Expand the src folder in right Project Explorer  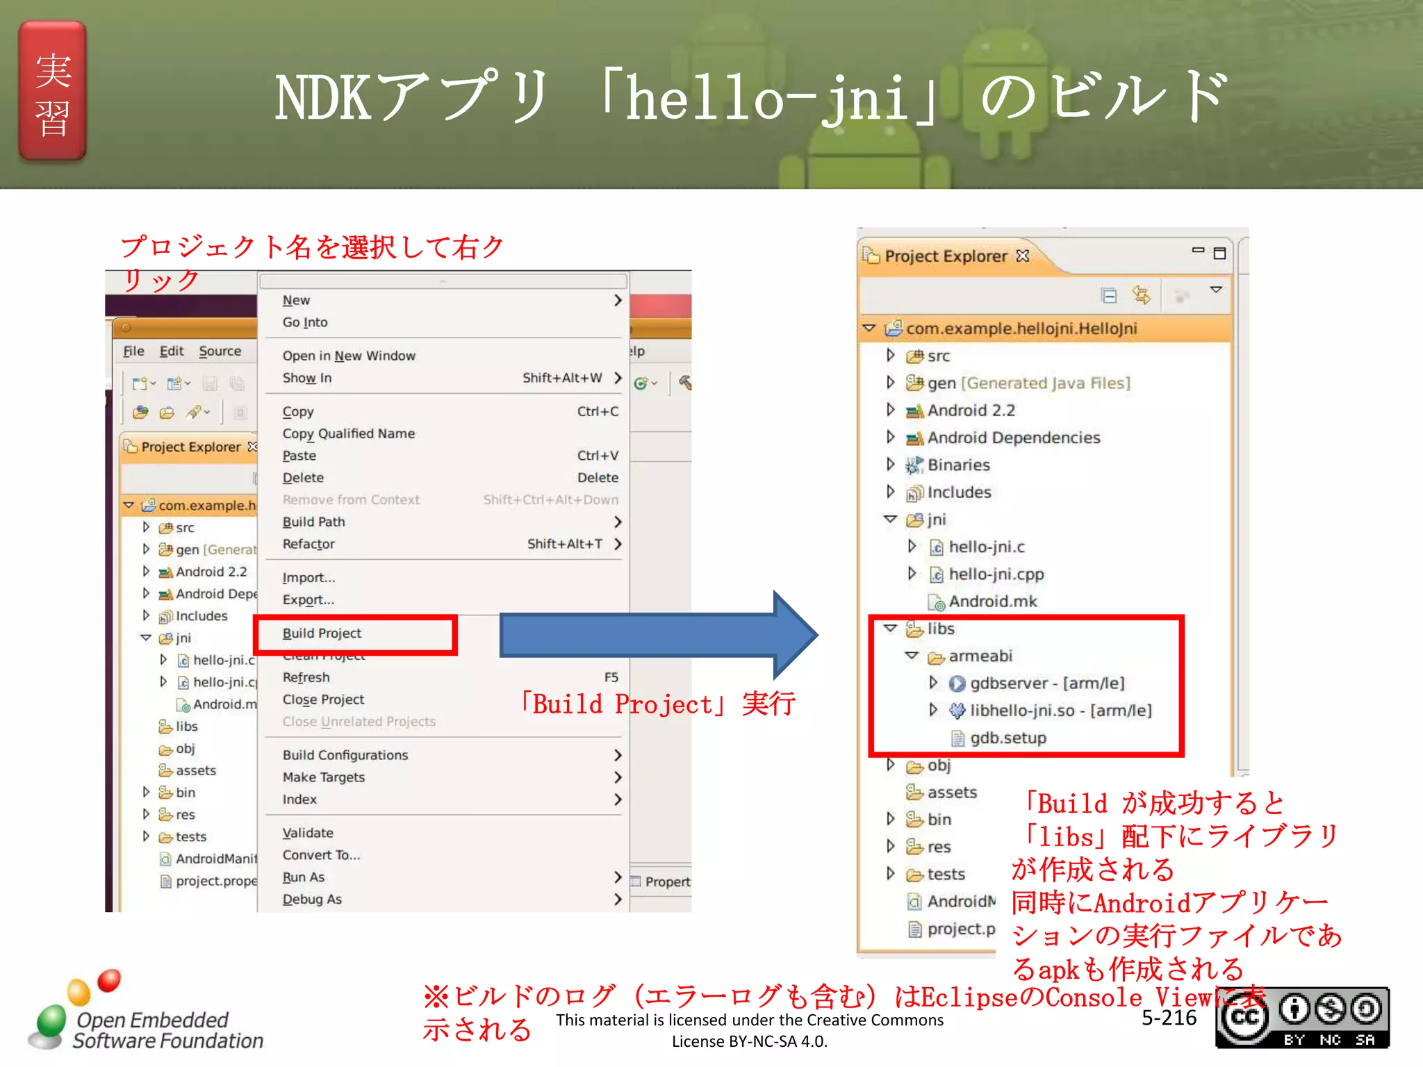[890, 355]
